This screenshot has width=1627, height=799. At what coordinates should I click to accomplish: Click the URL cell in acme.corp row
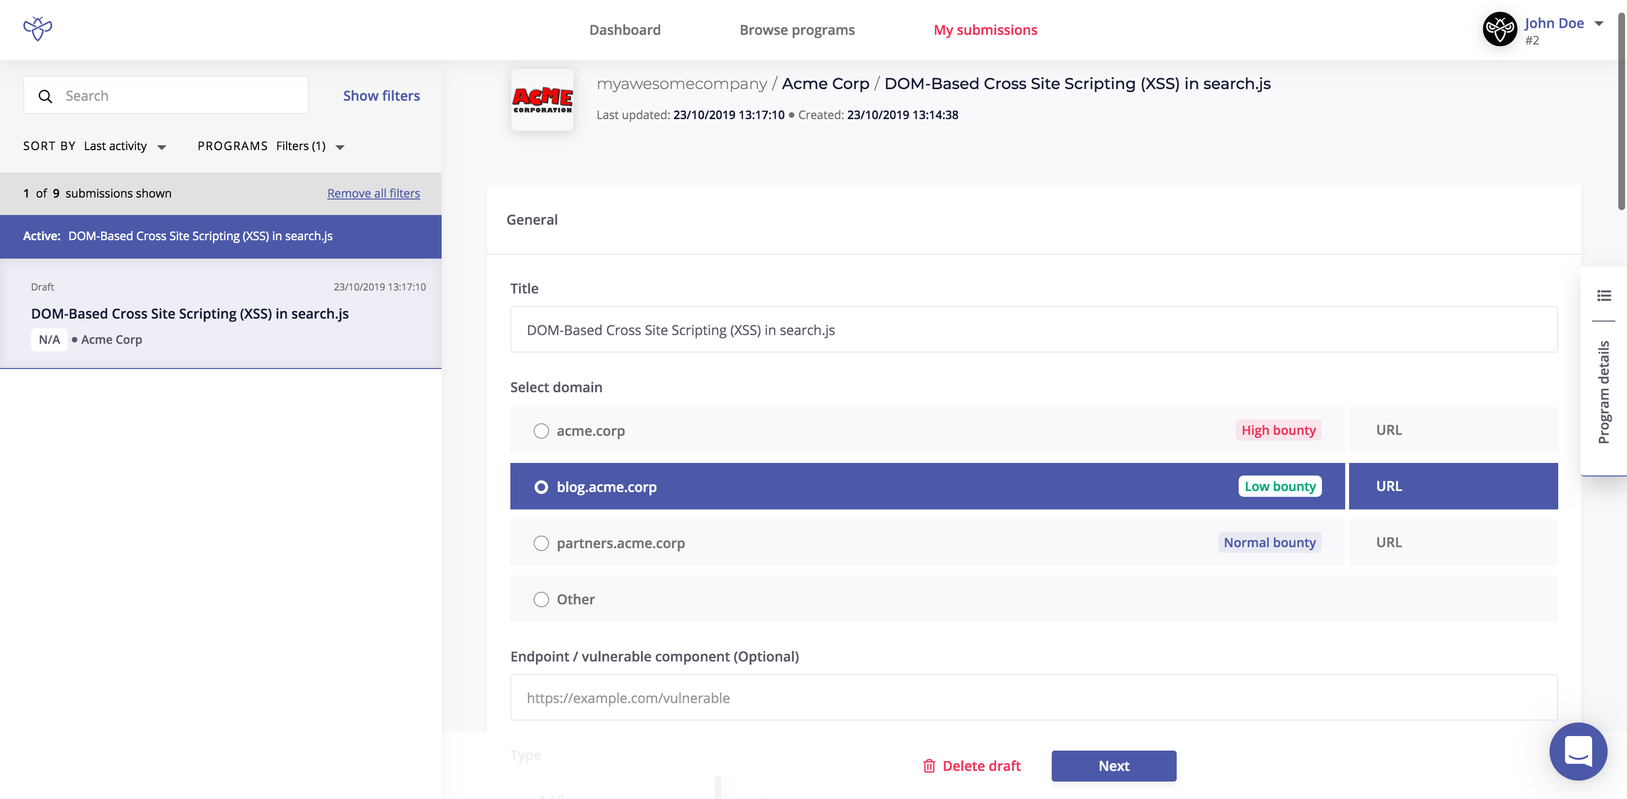click(x=1453, y=430)
